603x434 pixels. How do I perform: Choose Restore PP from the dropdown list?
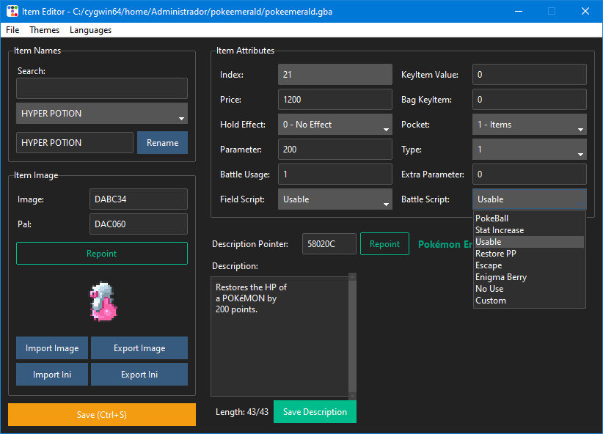496,254
